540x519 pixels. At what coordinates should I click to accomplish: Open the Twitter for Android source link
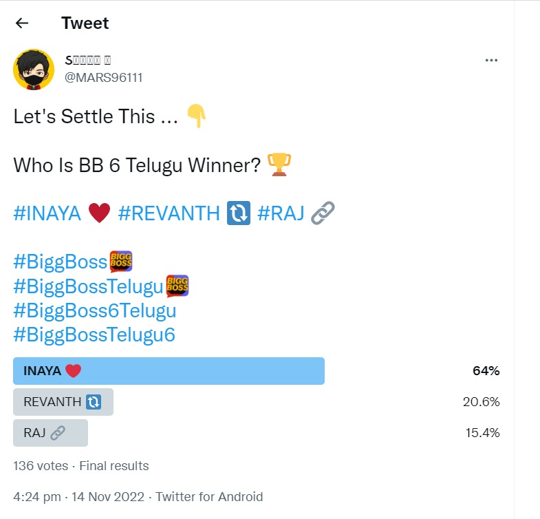pos(209,496)
